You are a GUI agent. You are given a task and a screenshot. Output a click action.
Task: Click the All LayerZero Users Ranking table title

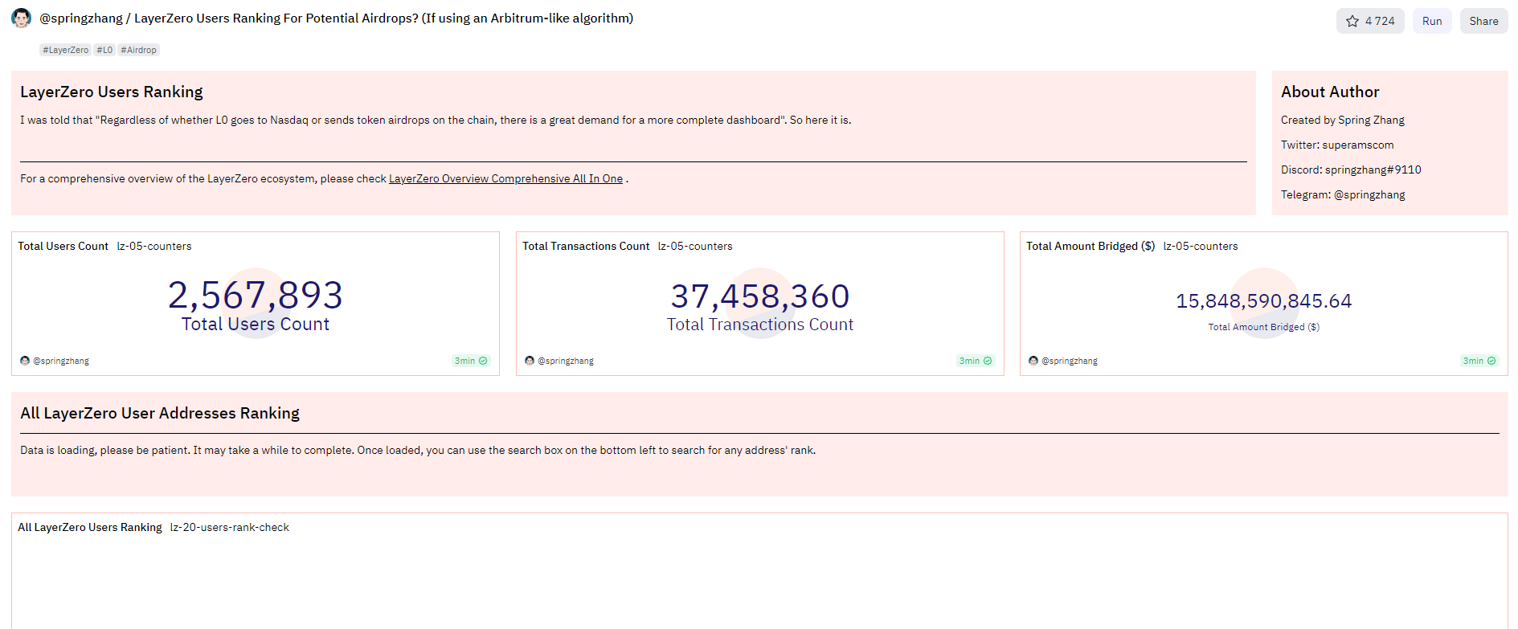pos(90,527)
